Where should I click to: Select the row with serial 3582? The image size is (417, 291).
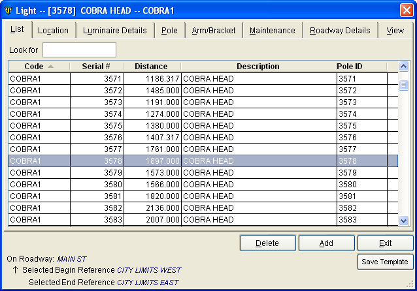[x=203, y=207]
